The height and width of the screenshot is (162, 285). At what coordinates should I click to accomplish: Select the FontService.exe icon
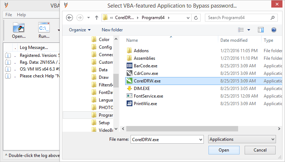130,96
